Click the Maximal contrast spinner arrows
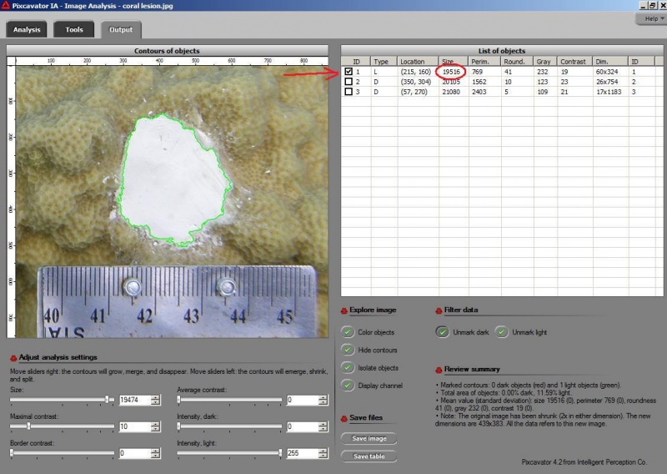The image size is (667, 474). coord(156,426)
